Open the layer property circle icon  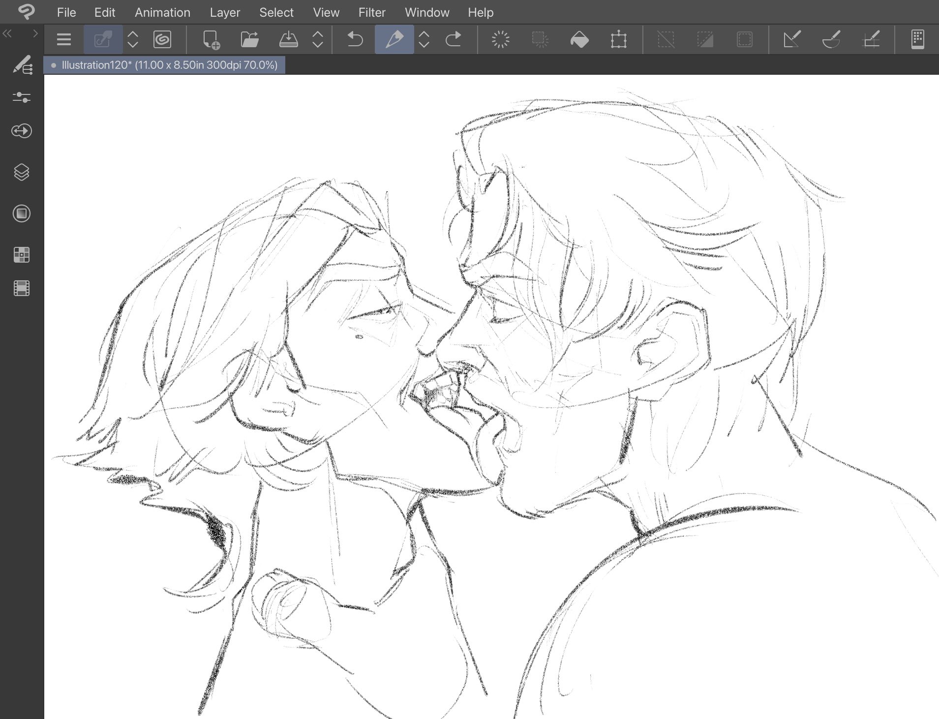(22, 213)
